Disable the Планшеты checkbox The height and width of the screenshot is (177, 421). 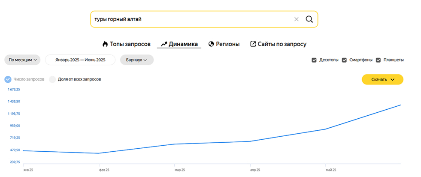378,60
